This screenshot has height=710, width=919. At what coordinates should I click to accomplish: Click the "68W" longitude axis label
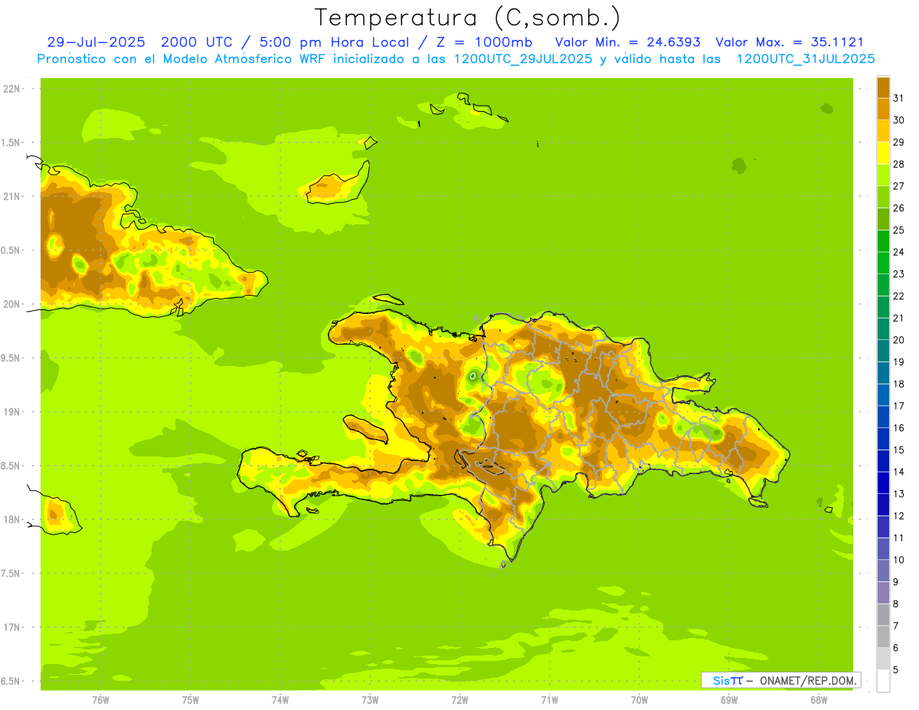819,700
